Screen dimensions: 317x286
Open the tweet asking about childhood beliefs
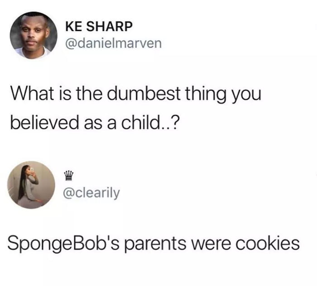[136, 108]
